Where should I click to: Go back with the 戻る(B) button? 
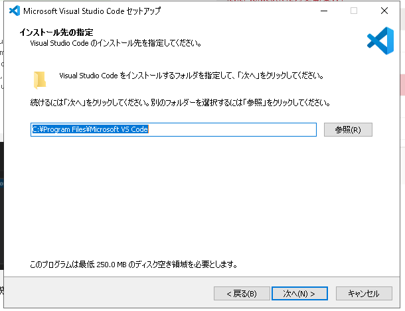242,294
